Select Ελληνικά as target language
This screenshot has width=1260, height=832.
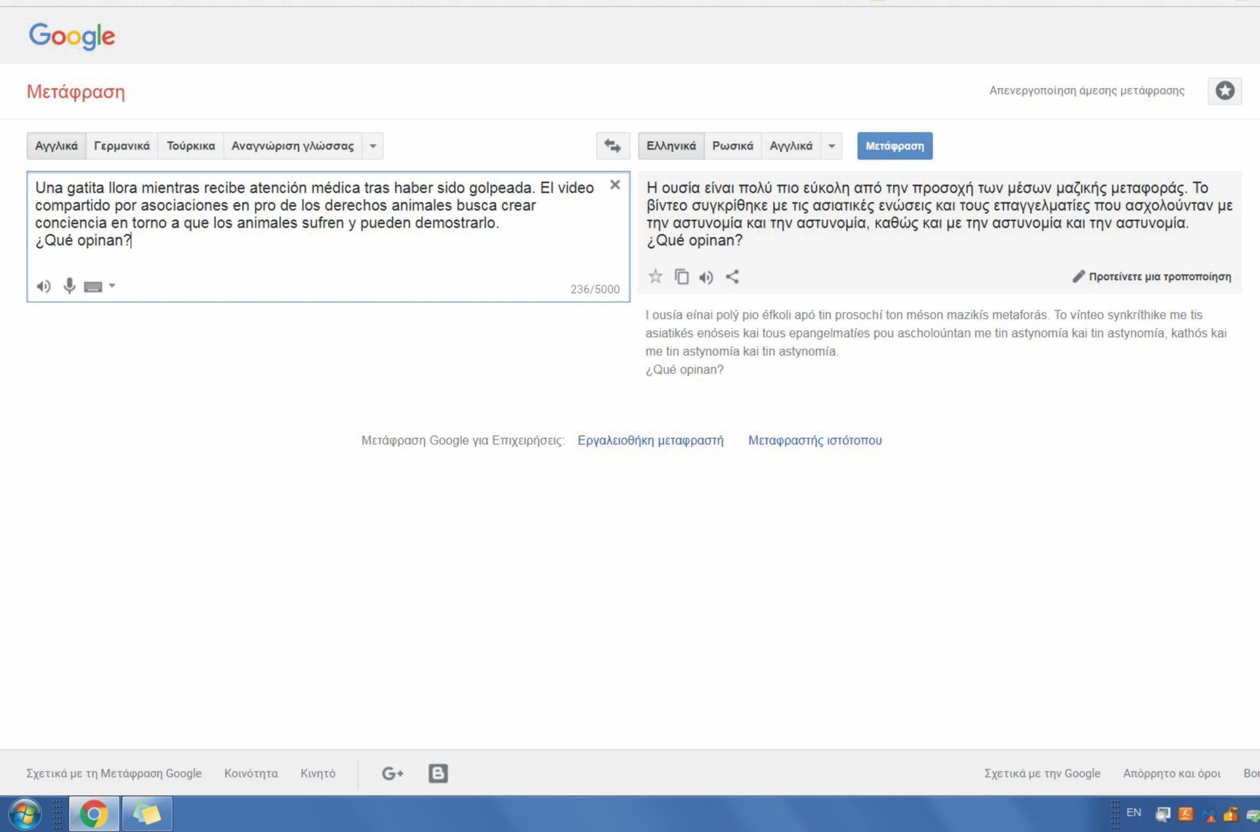coord(671,146)
